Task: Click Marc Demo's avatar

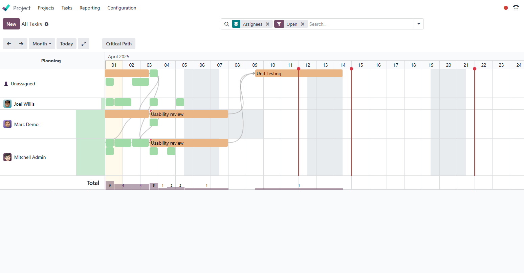Action: click(x=7, y=124)
